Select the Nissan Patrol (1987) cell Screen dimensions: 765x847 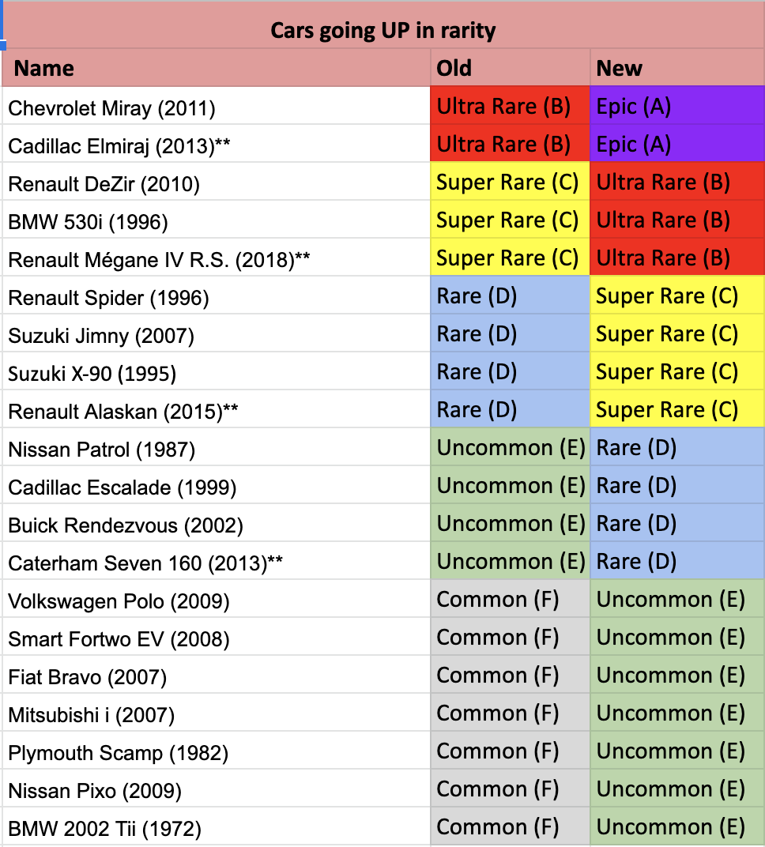click(x=216, y=446)
